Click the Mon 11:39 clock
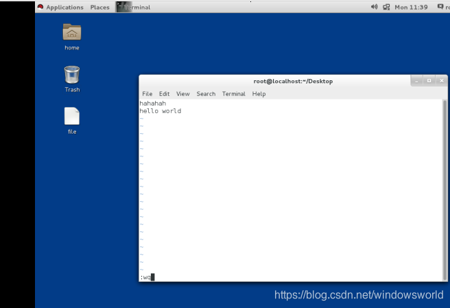Viewport: 450px width, 308px height. click(x=411, y=7)
